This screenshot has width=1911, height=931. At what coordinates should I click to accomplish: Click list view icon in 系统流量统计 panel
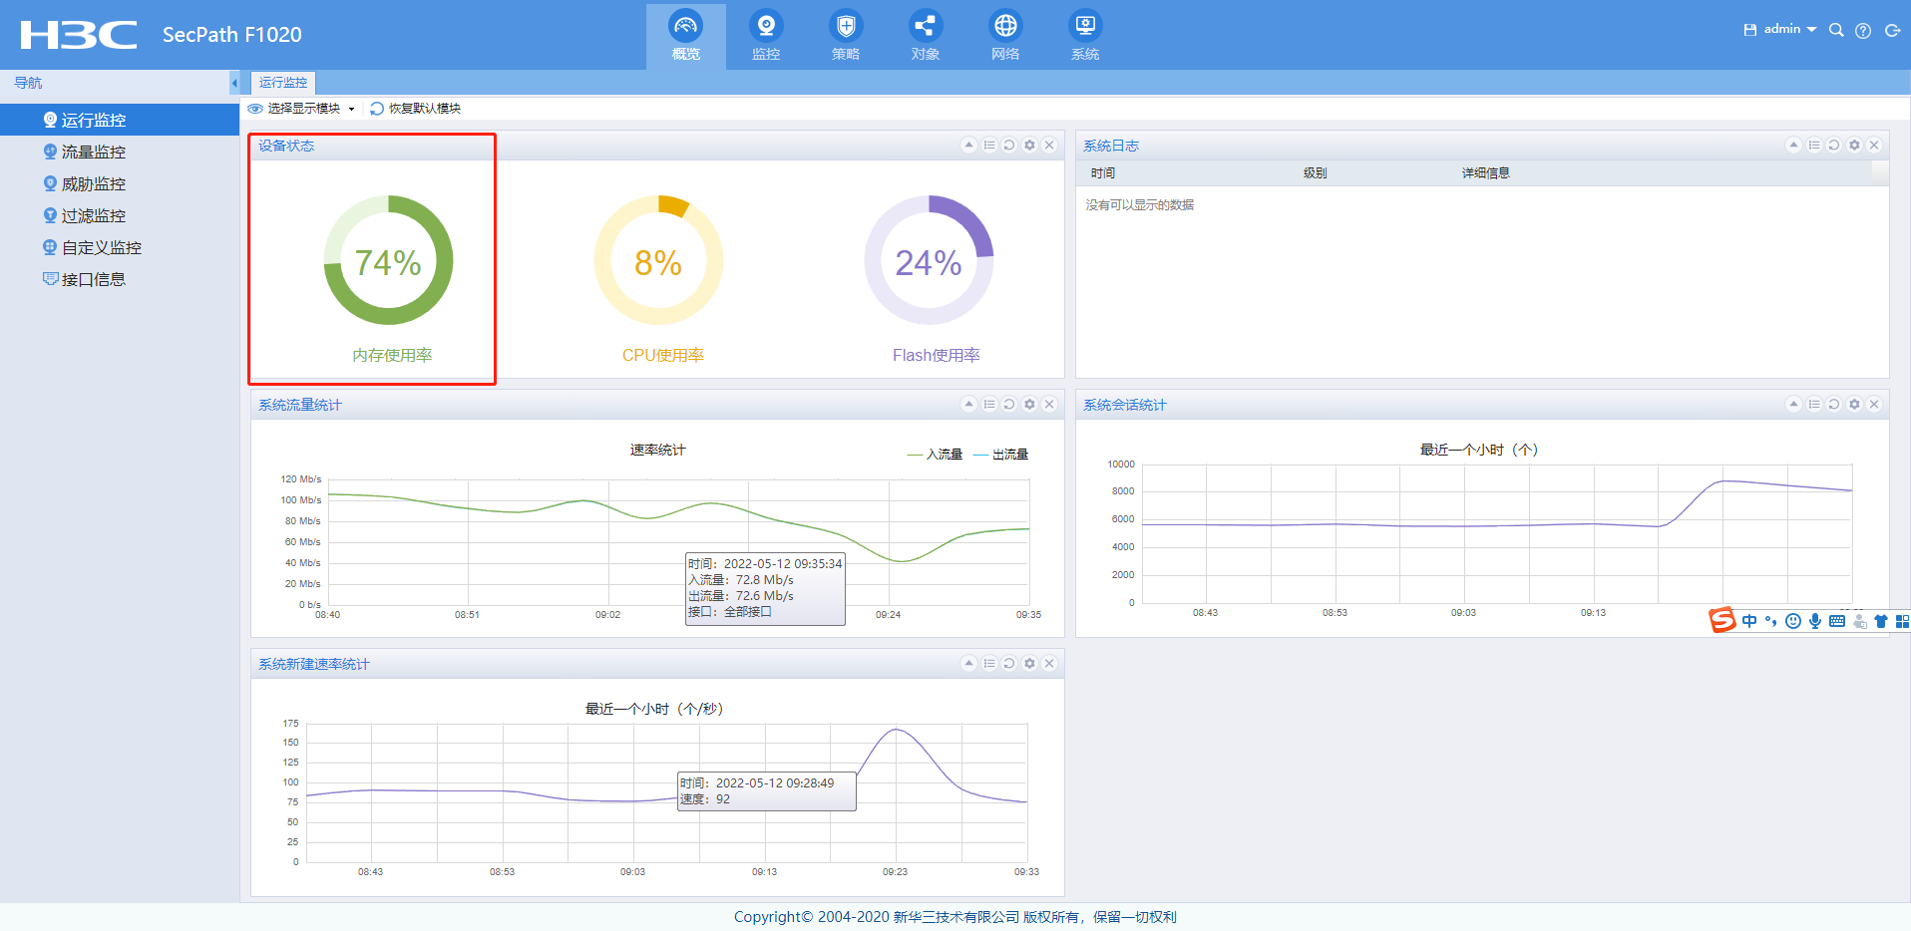tap(989, 405)
